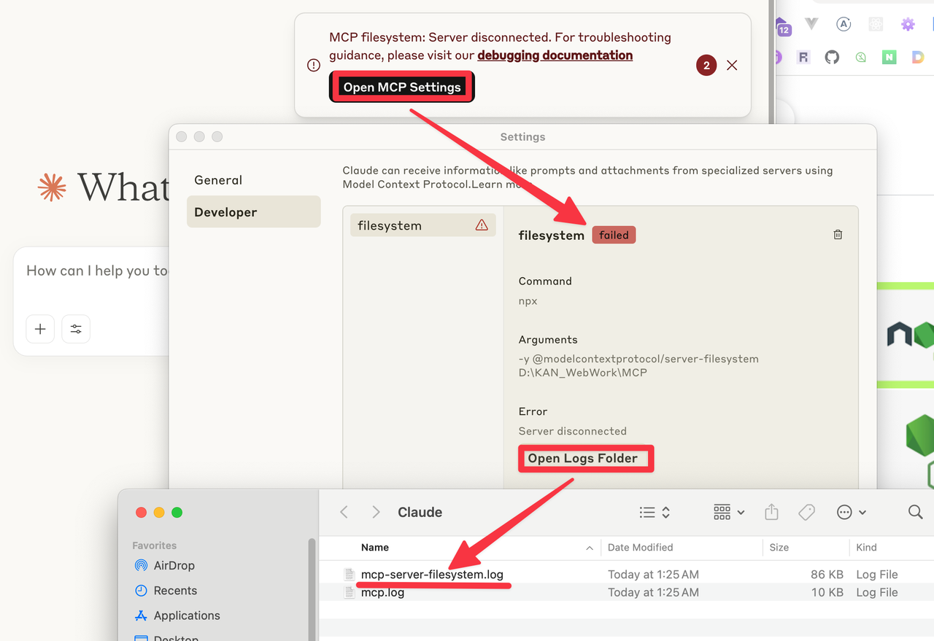The width and height of the screenshot is (934, 641).
Task: Click the Angular circled A extension icon
Action: pos(844,24)
